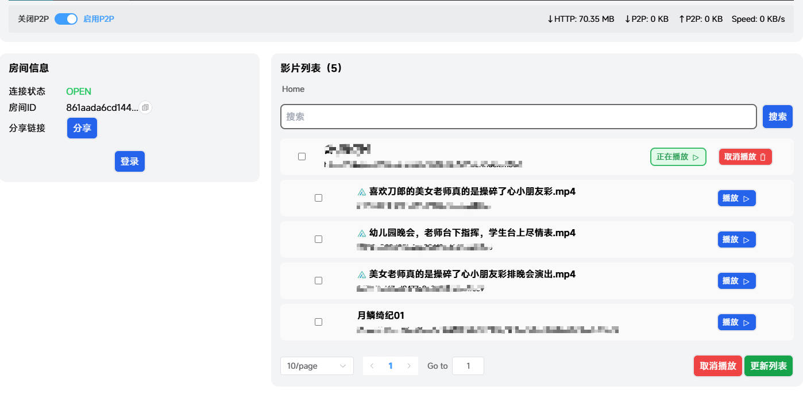Copy the room ID with copy icon
The image size is (803, 394).
click(145, 107)
